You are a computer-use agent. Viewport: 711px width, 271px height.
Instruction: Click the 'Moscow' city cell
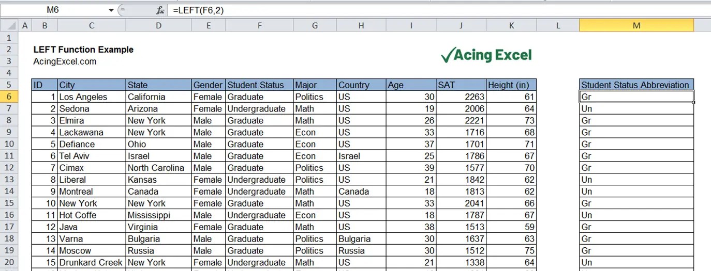pos(92,251)
